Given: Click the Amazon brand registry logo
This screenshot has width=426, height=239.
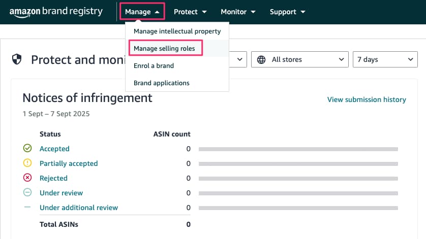Looking at the screenshot, I should pos(56,12).
